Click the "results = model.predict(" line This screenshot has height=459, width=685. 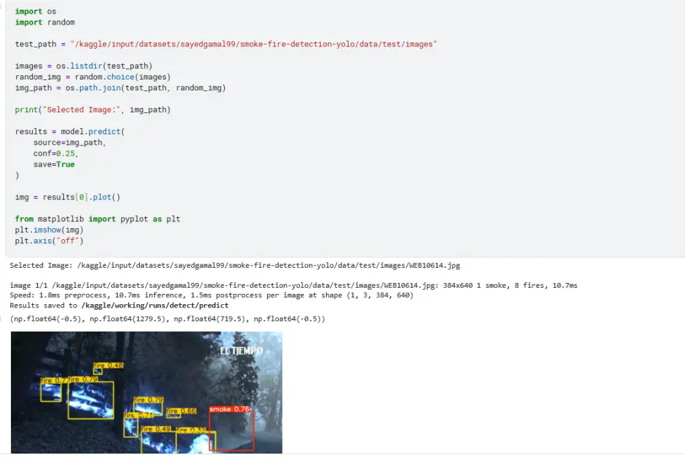70,132
